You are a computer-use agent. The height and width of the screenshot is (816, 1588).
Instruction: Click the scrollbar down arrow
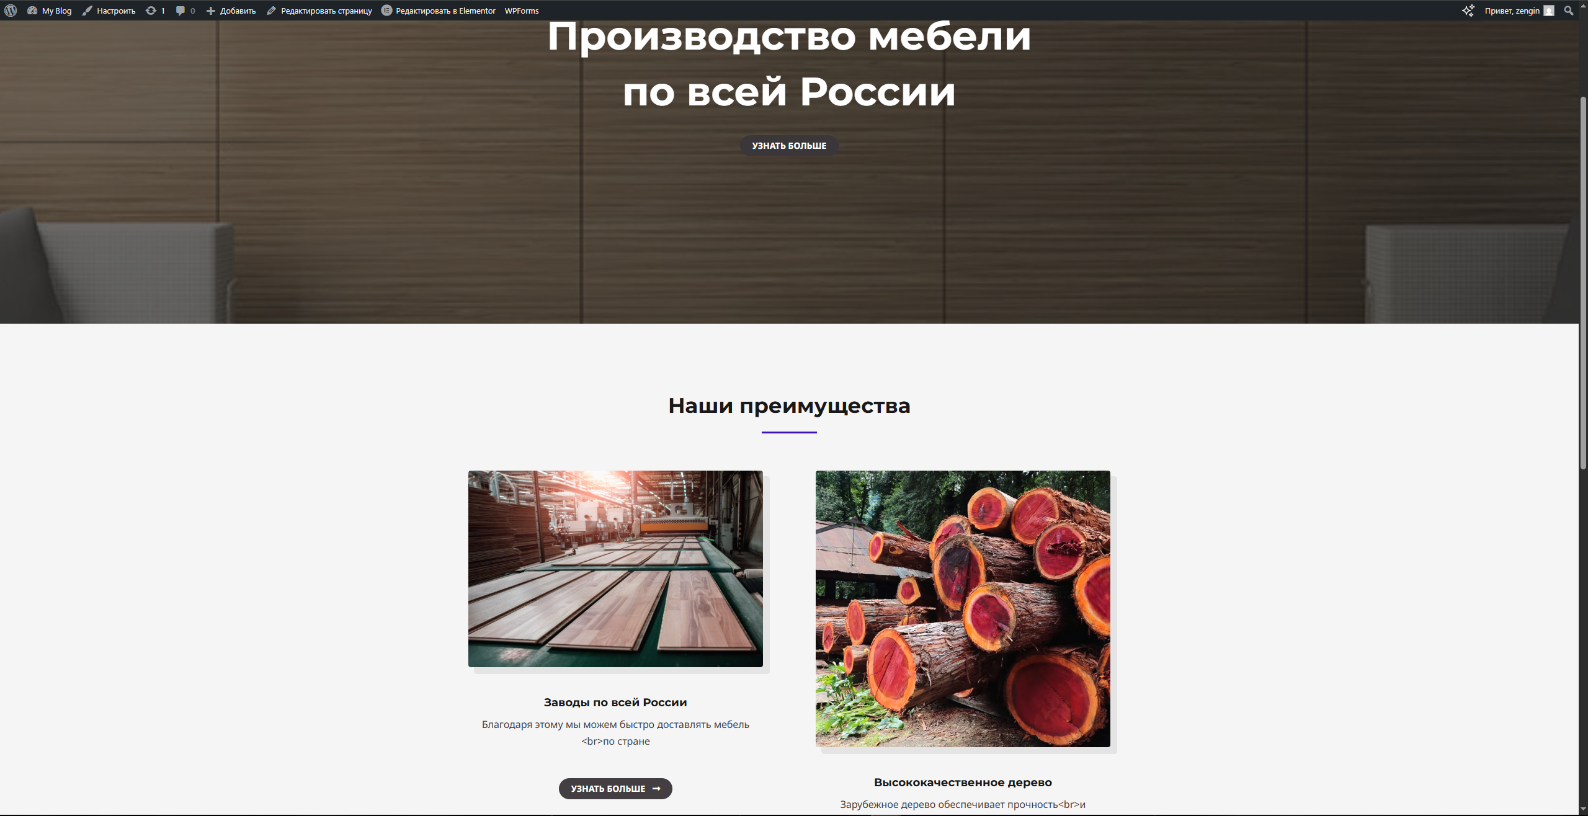click(1583, 810)
